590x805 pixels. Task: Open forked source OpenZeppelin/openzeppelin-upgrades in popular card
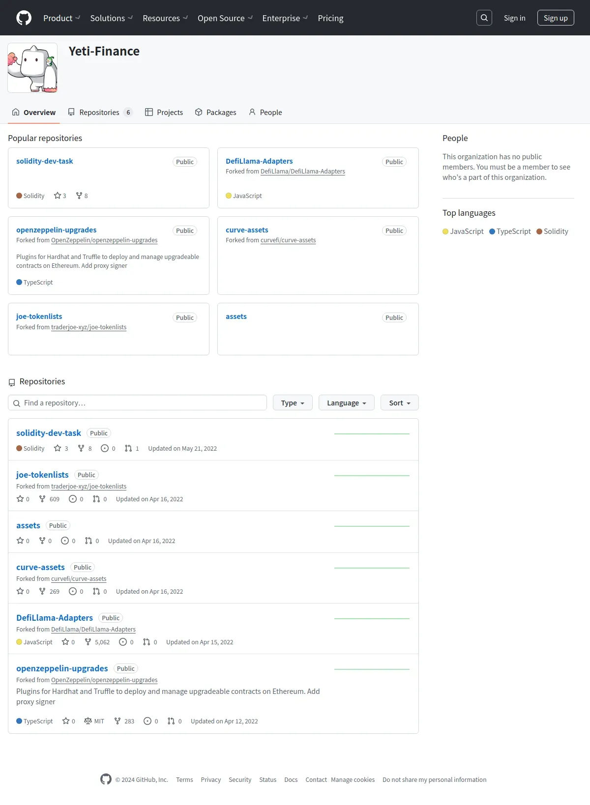104,240
